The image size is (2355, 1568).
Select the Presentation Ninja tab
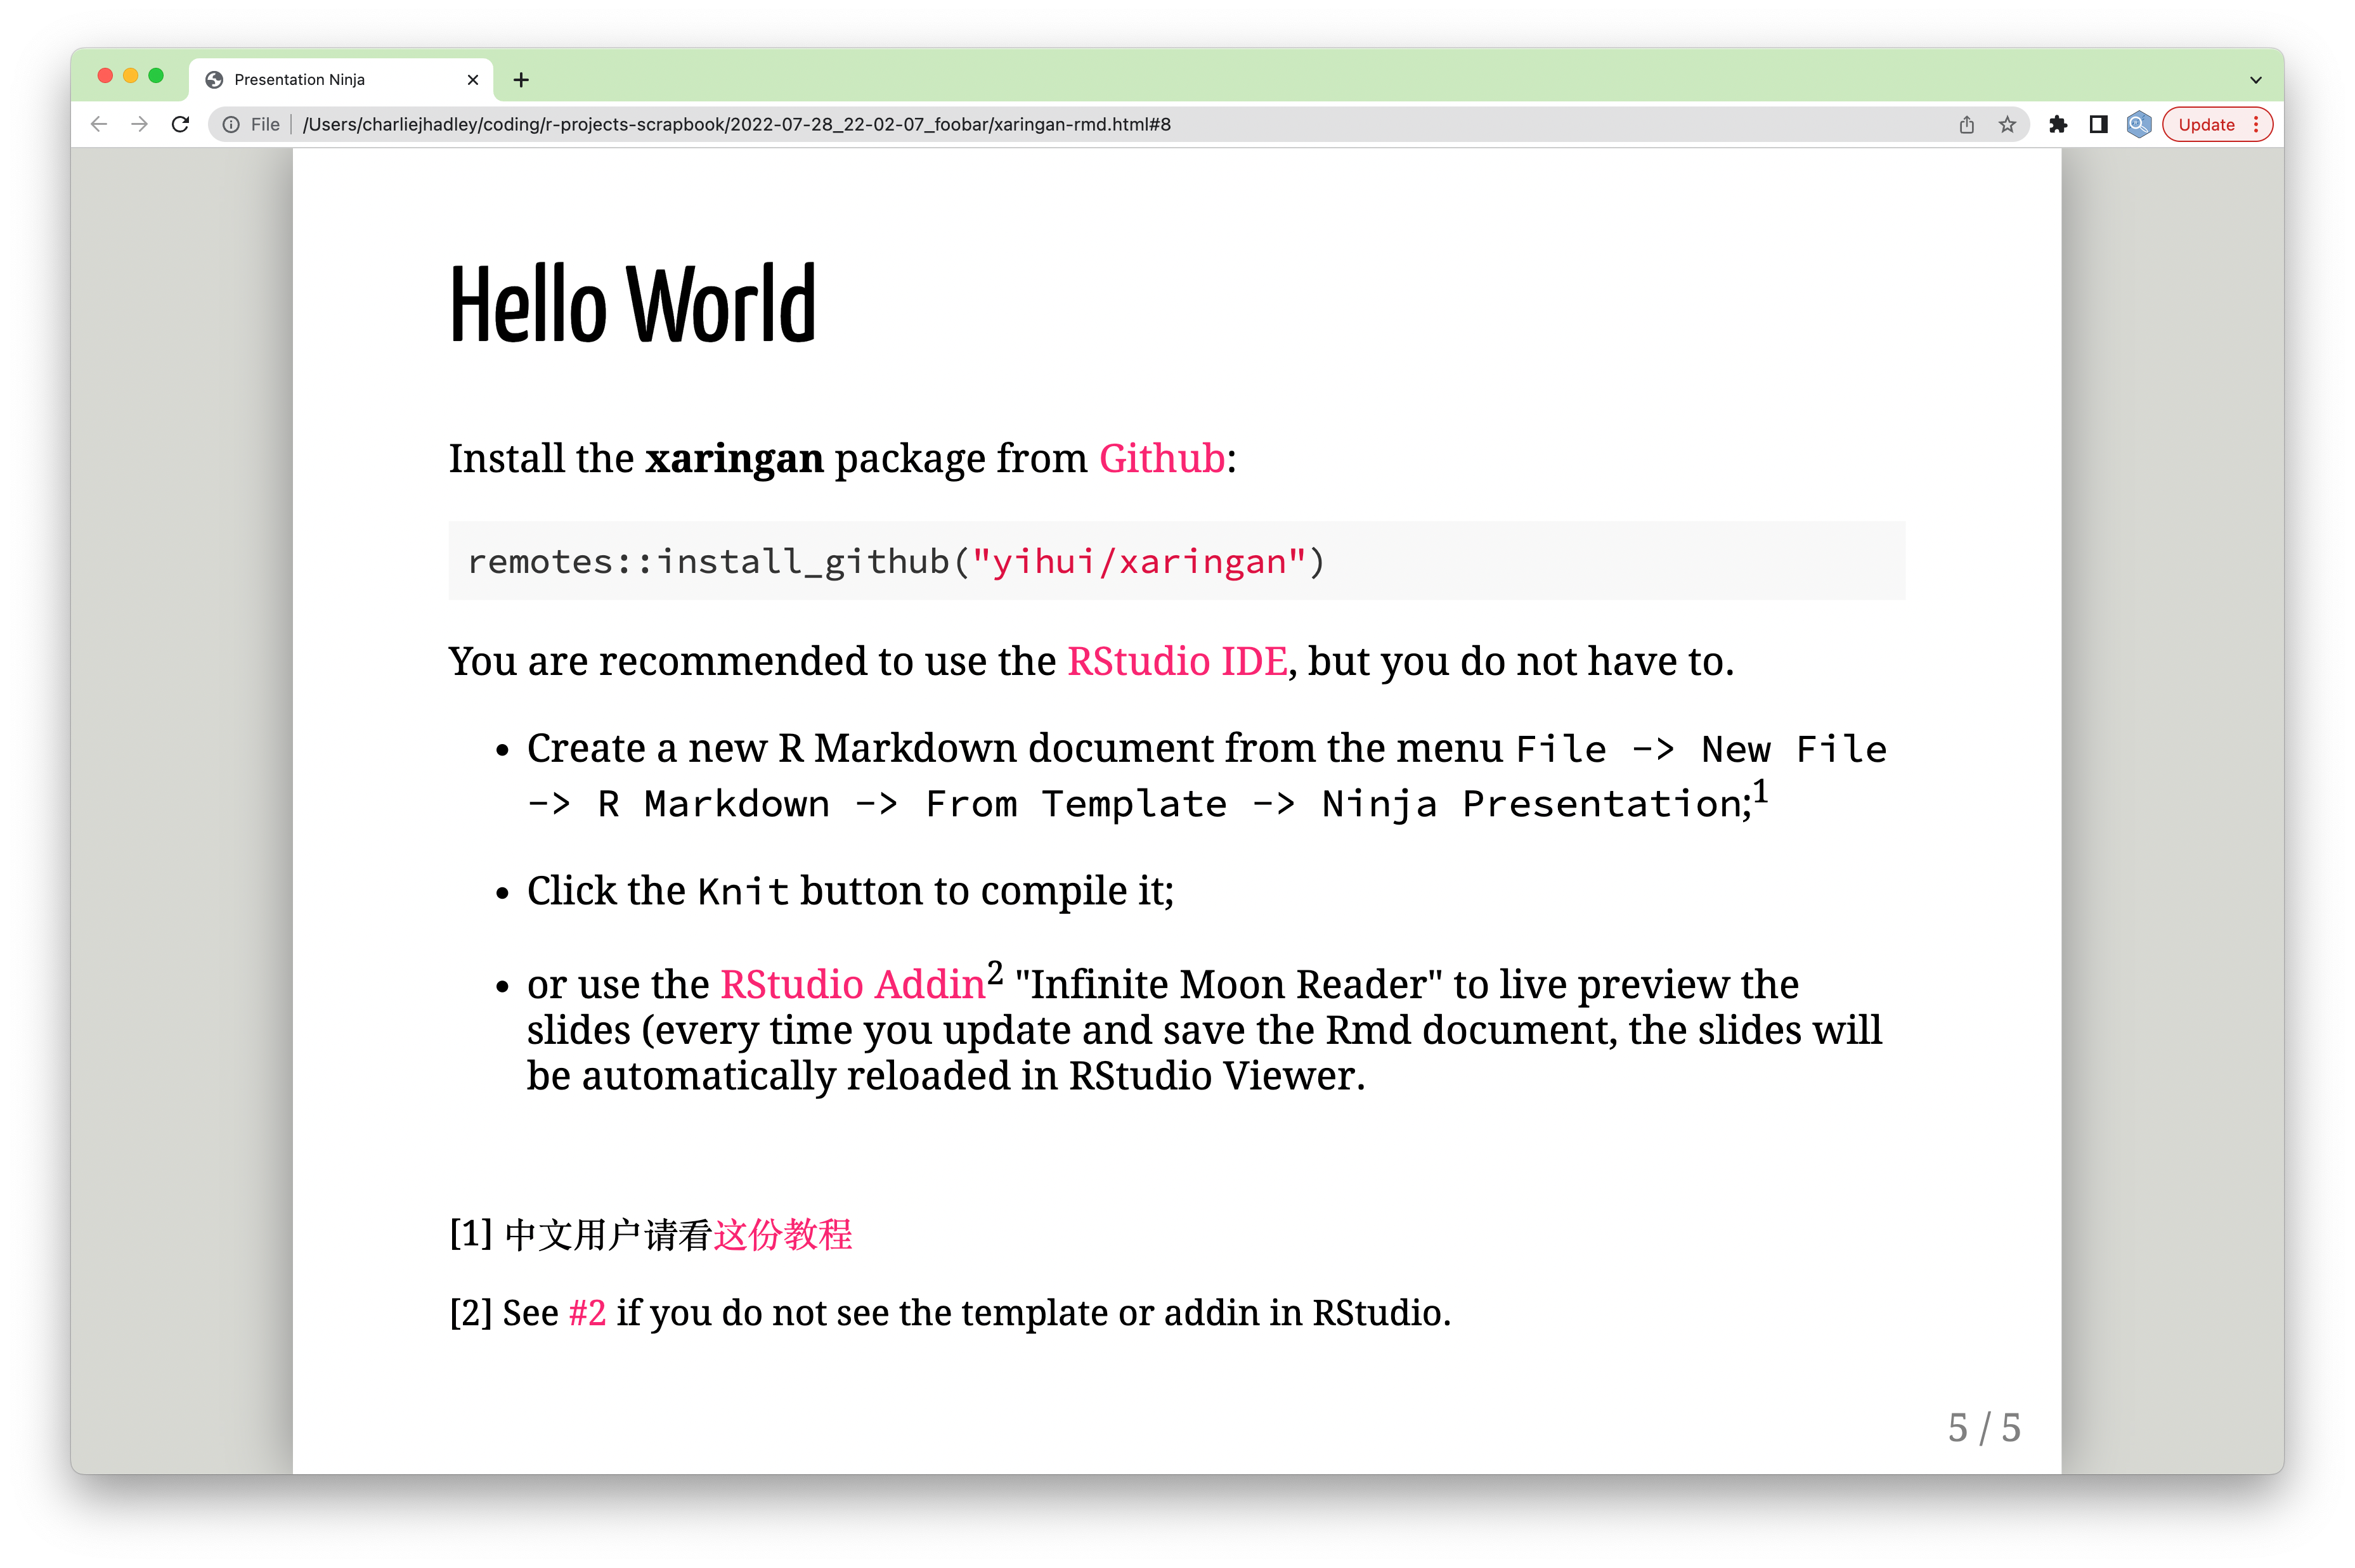340,80
